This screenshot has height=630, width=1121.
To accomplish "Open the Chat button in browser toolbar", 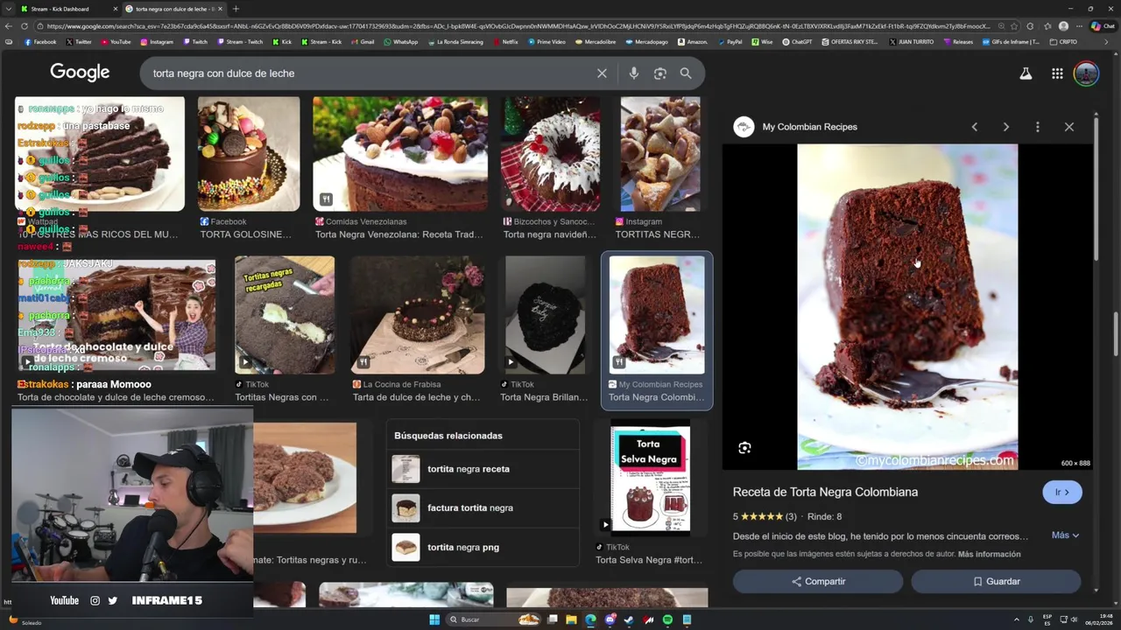I will click(x=1101, y=26).
